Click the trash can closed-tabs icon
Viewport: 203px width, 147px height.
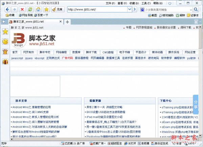(x=196, y=22)
